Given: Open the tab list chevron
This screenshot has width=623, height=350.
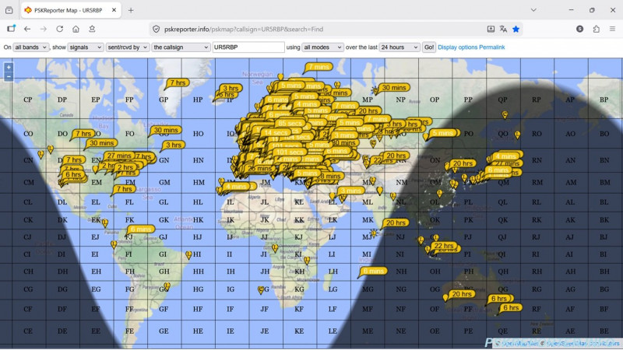Looking at the screenshot, I should 533,10.
